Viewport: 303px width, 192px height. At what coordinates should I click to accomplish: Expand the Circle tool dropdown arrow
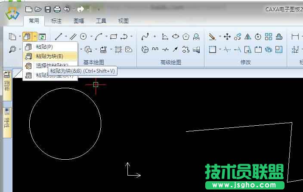[x=91, y=36]
